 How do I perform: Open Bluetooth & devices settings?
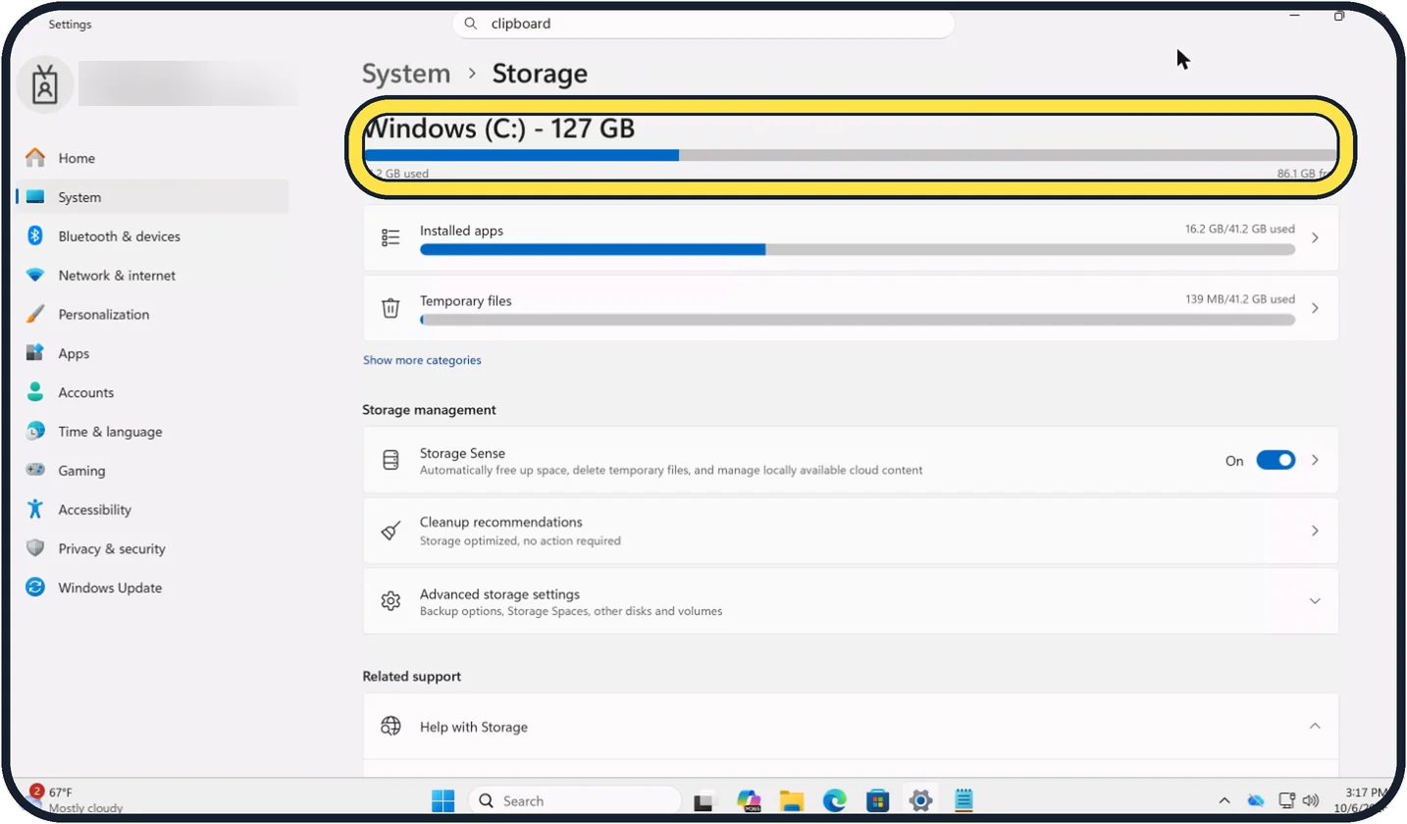(x=153, y=236)
